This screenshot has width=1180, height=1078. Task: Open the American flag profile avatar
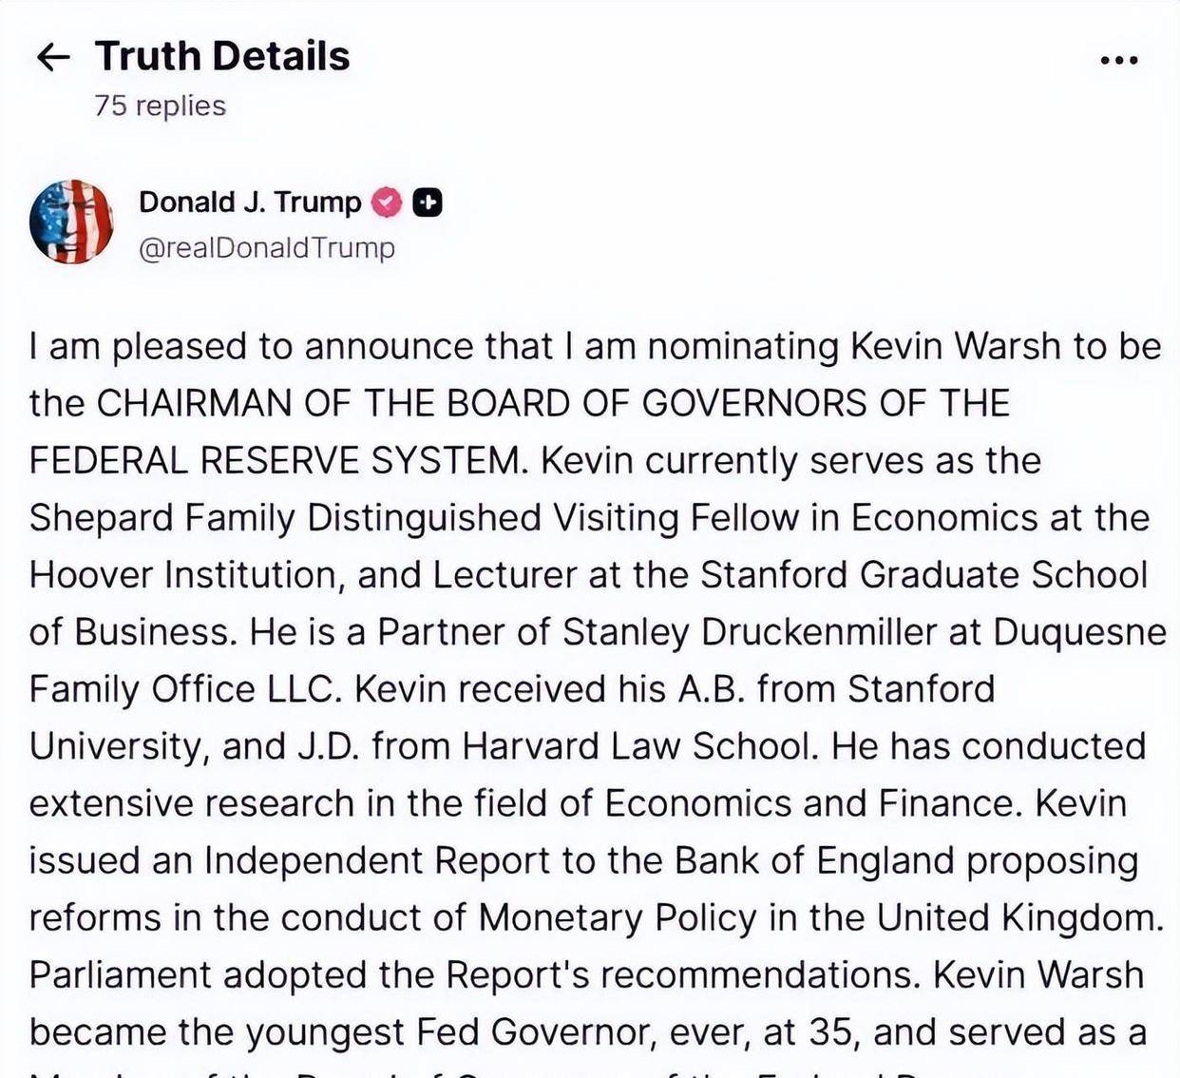(71, 221)
